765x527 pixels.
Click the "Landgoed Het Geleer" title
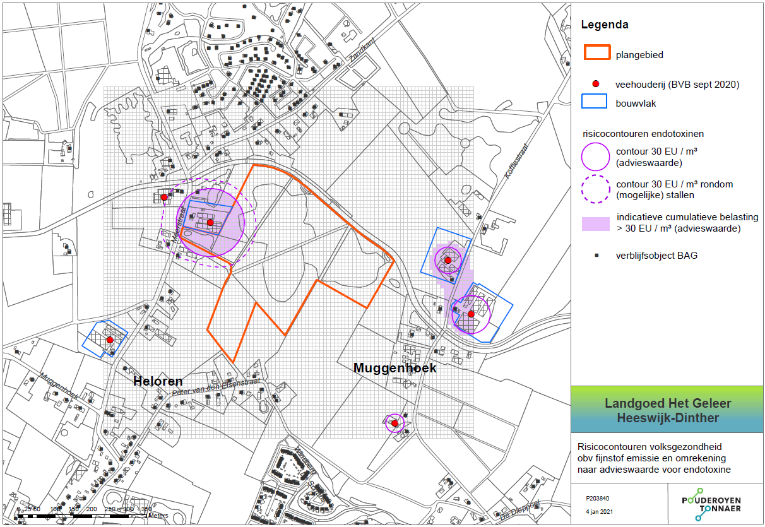pyautogui.click(x=668, y=403)
